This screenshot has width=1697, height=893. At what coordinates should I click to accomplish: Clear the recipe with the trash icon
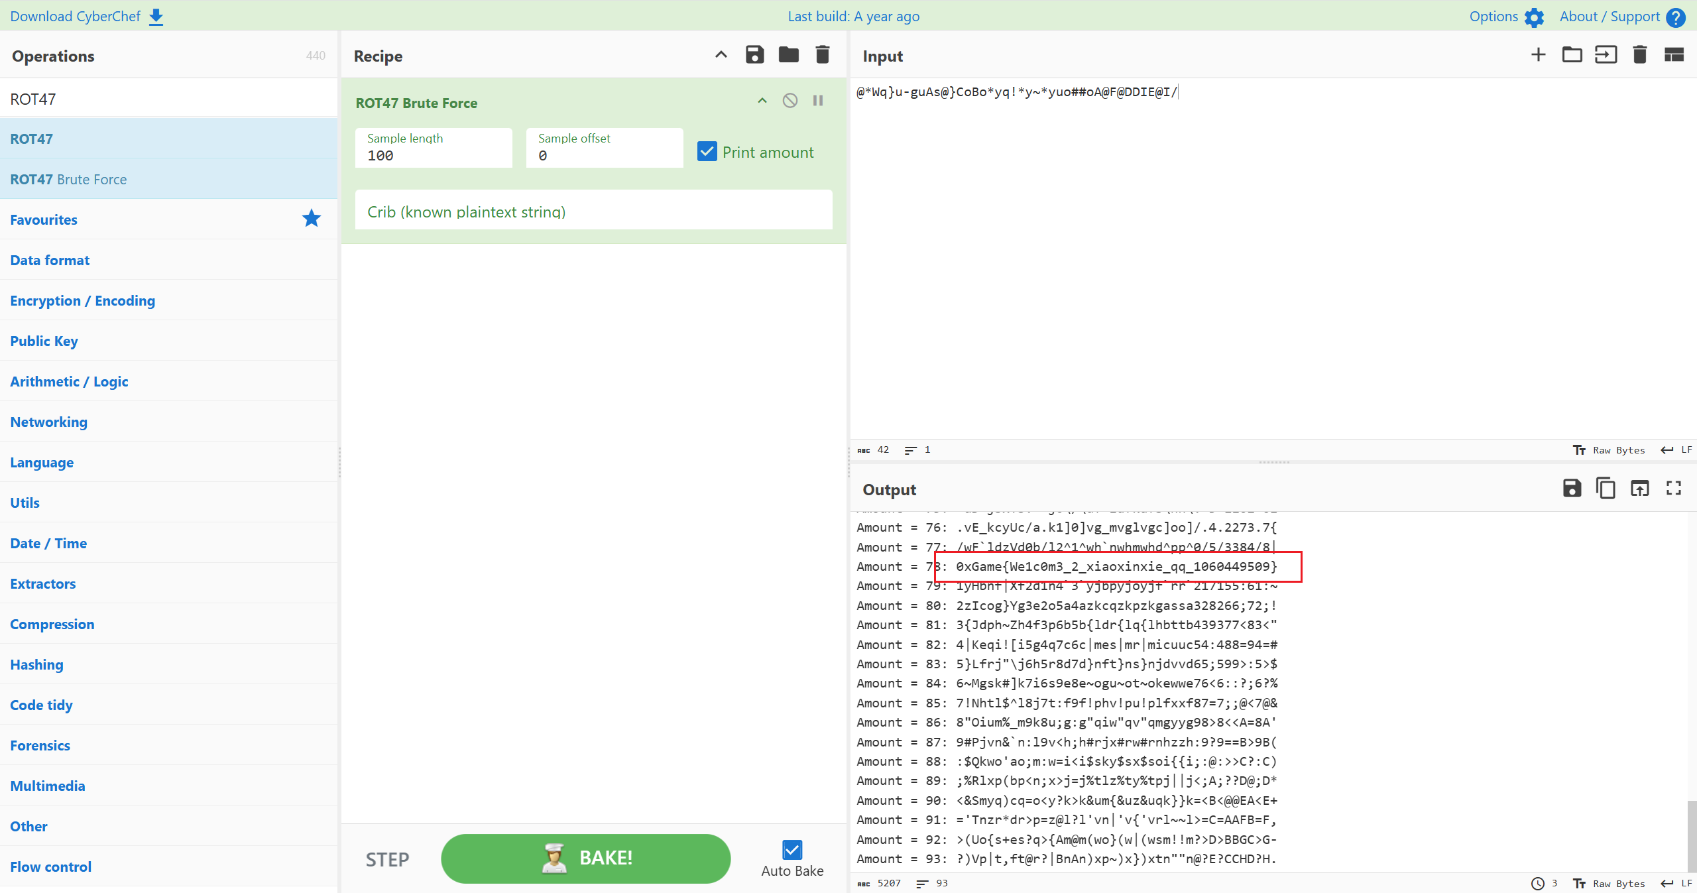coord(822,54)
